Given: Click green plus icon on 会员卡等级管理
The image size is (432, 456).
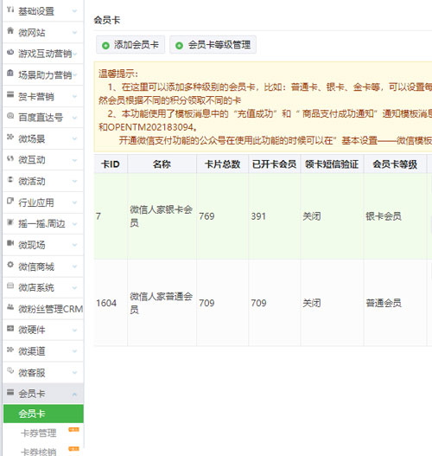Looking at the screenshot, I should [180, 45].
